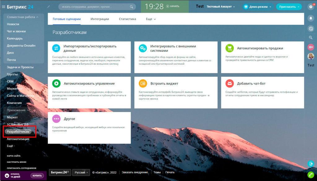317x181 pixels.
Task: Click the hamburger menu icon beside Битрикс 24
Action: click(4, 6)
